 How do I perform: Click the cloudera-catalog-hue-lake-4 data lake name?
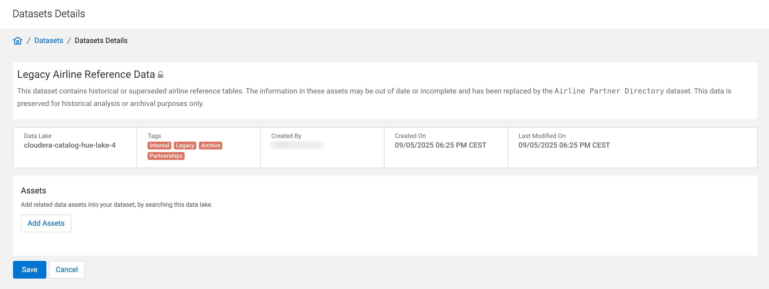click(70, 145)
